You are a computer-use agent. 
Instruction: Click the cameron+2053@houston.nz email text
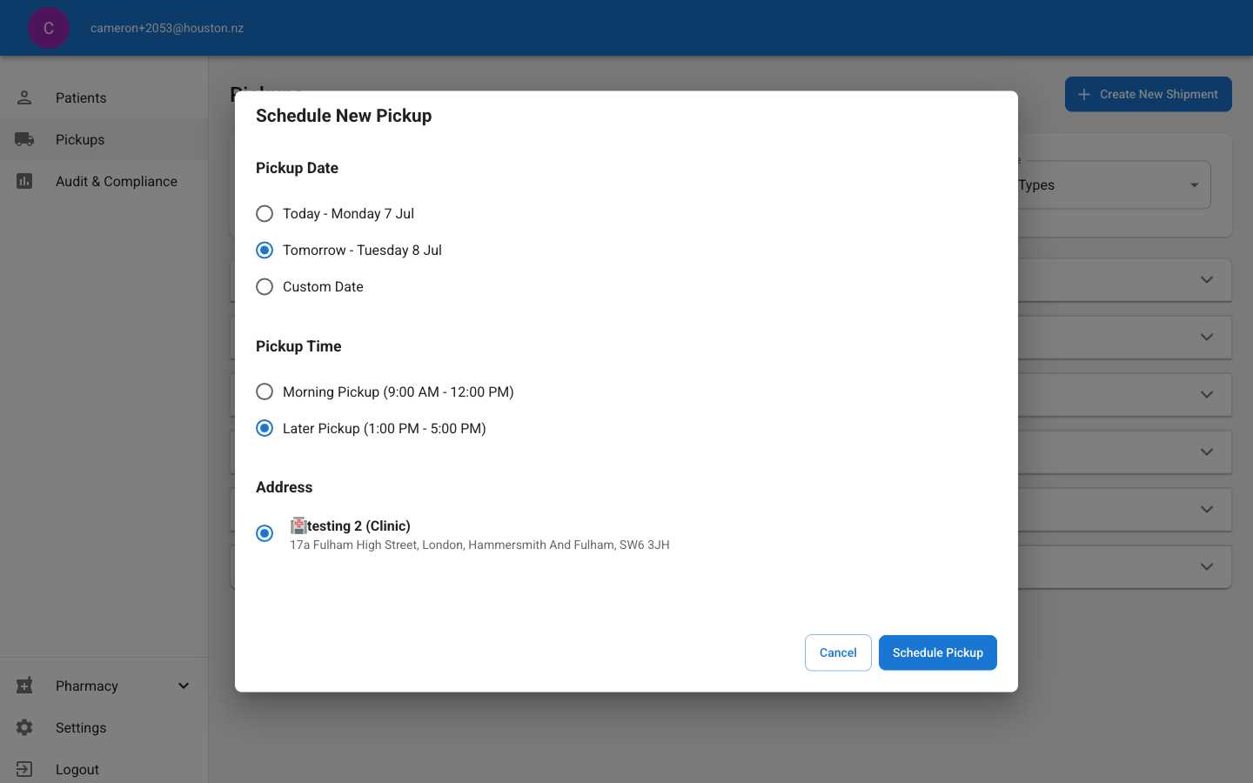pos(167,28)
